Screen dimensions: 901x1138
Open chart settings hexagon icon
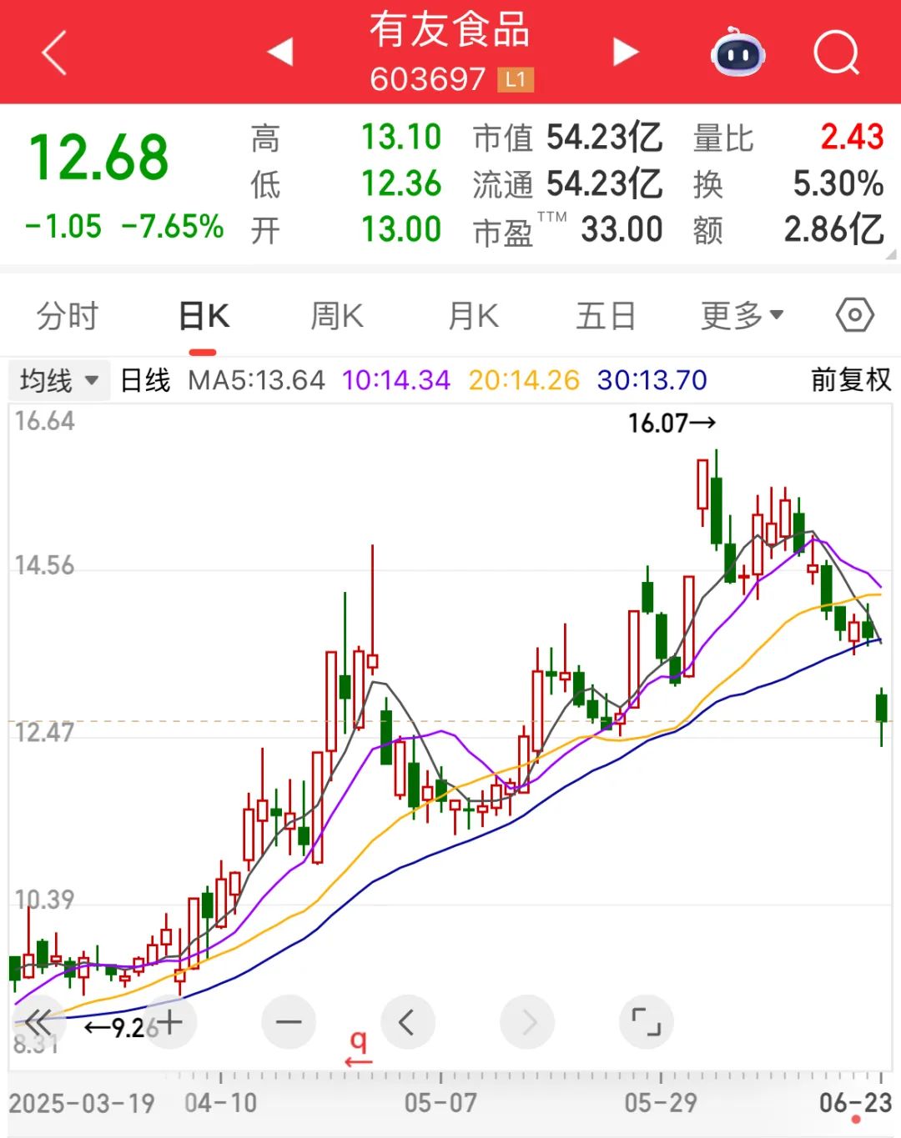(x=855, y=315)
